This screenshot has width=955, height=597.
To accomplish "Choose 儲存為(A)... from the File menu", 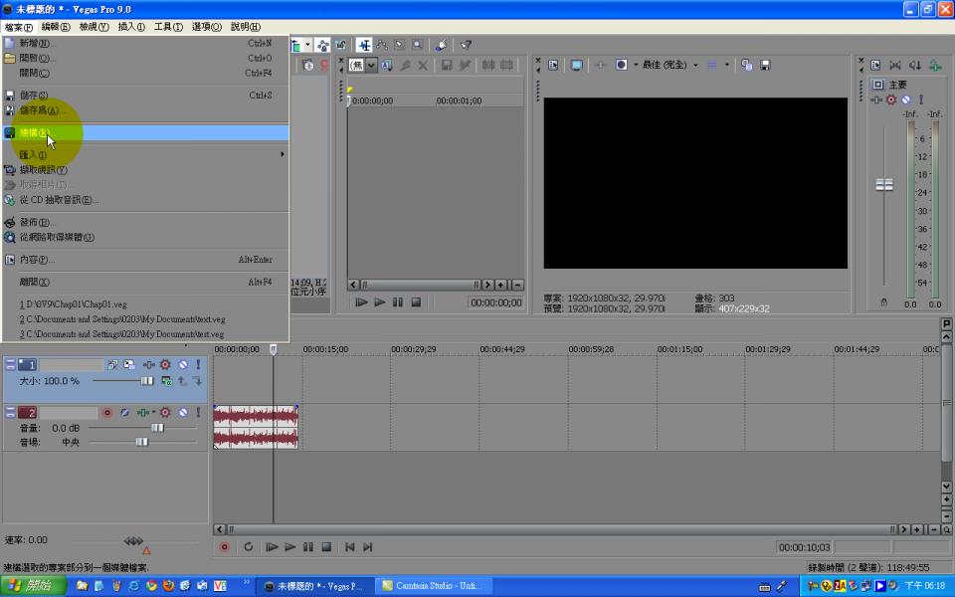I will click(x=40, y=110).
